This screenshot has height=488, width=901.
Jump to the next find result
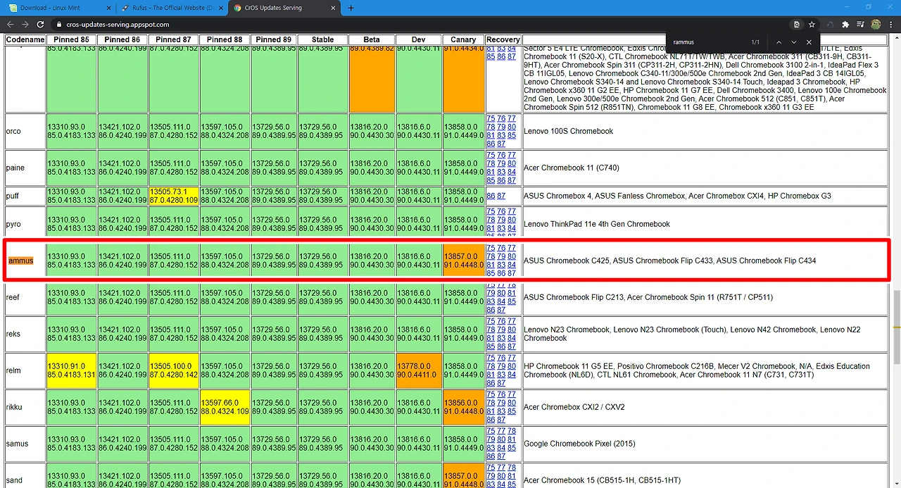[x=794, y=42]
